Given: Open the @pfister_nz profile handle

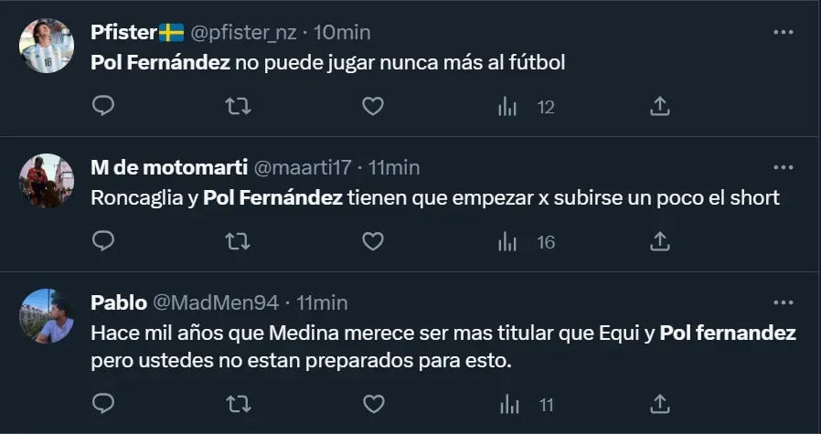Looking at the screenshot, I should click(242, 32).
